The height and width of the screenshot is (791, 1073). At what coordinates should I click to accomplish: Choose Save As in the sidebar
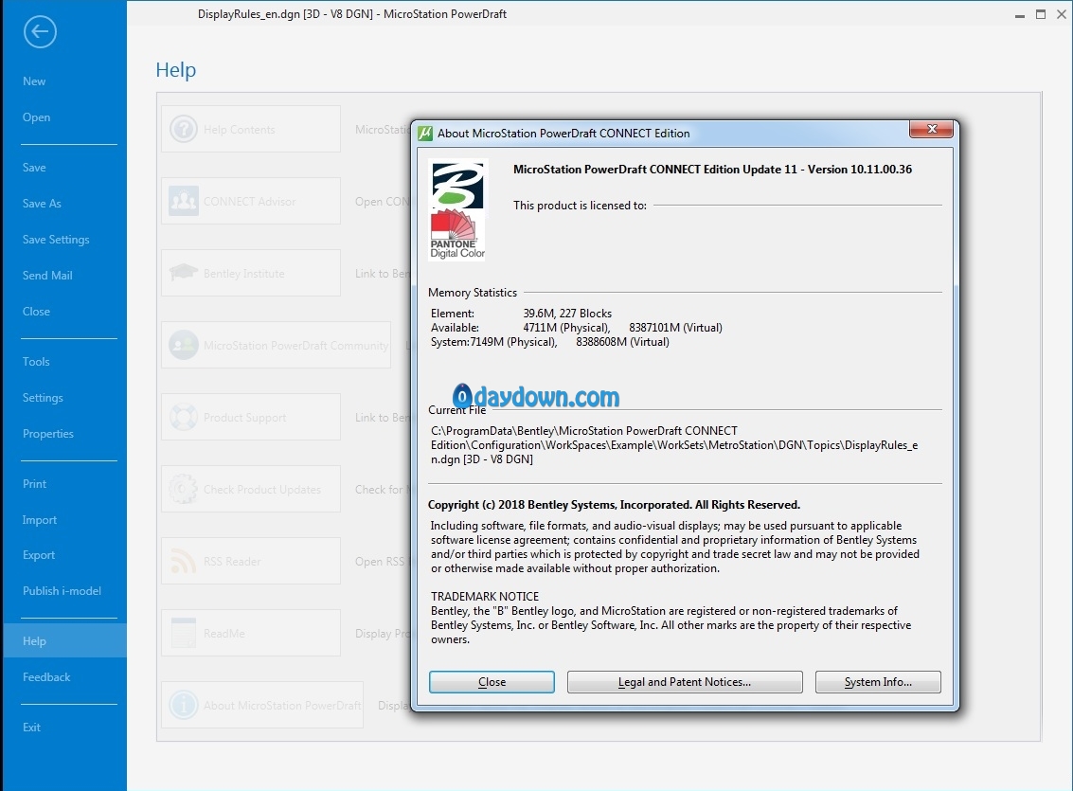pos(42,204)
